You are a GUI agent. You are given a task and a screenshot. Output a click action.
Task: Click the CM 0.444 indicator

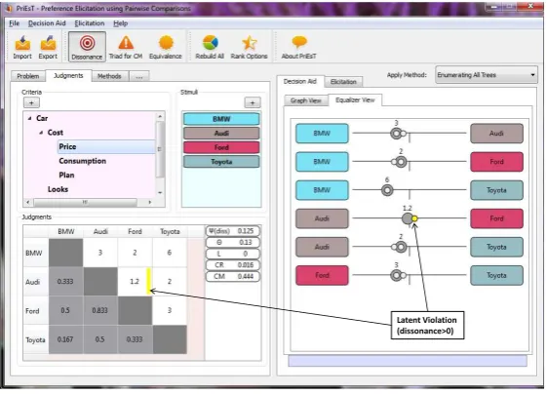pos(233,277)
